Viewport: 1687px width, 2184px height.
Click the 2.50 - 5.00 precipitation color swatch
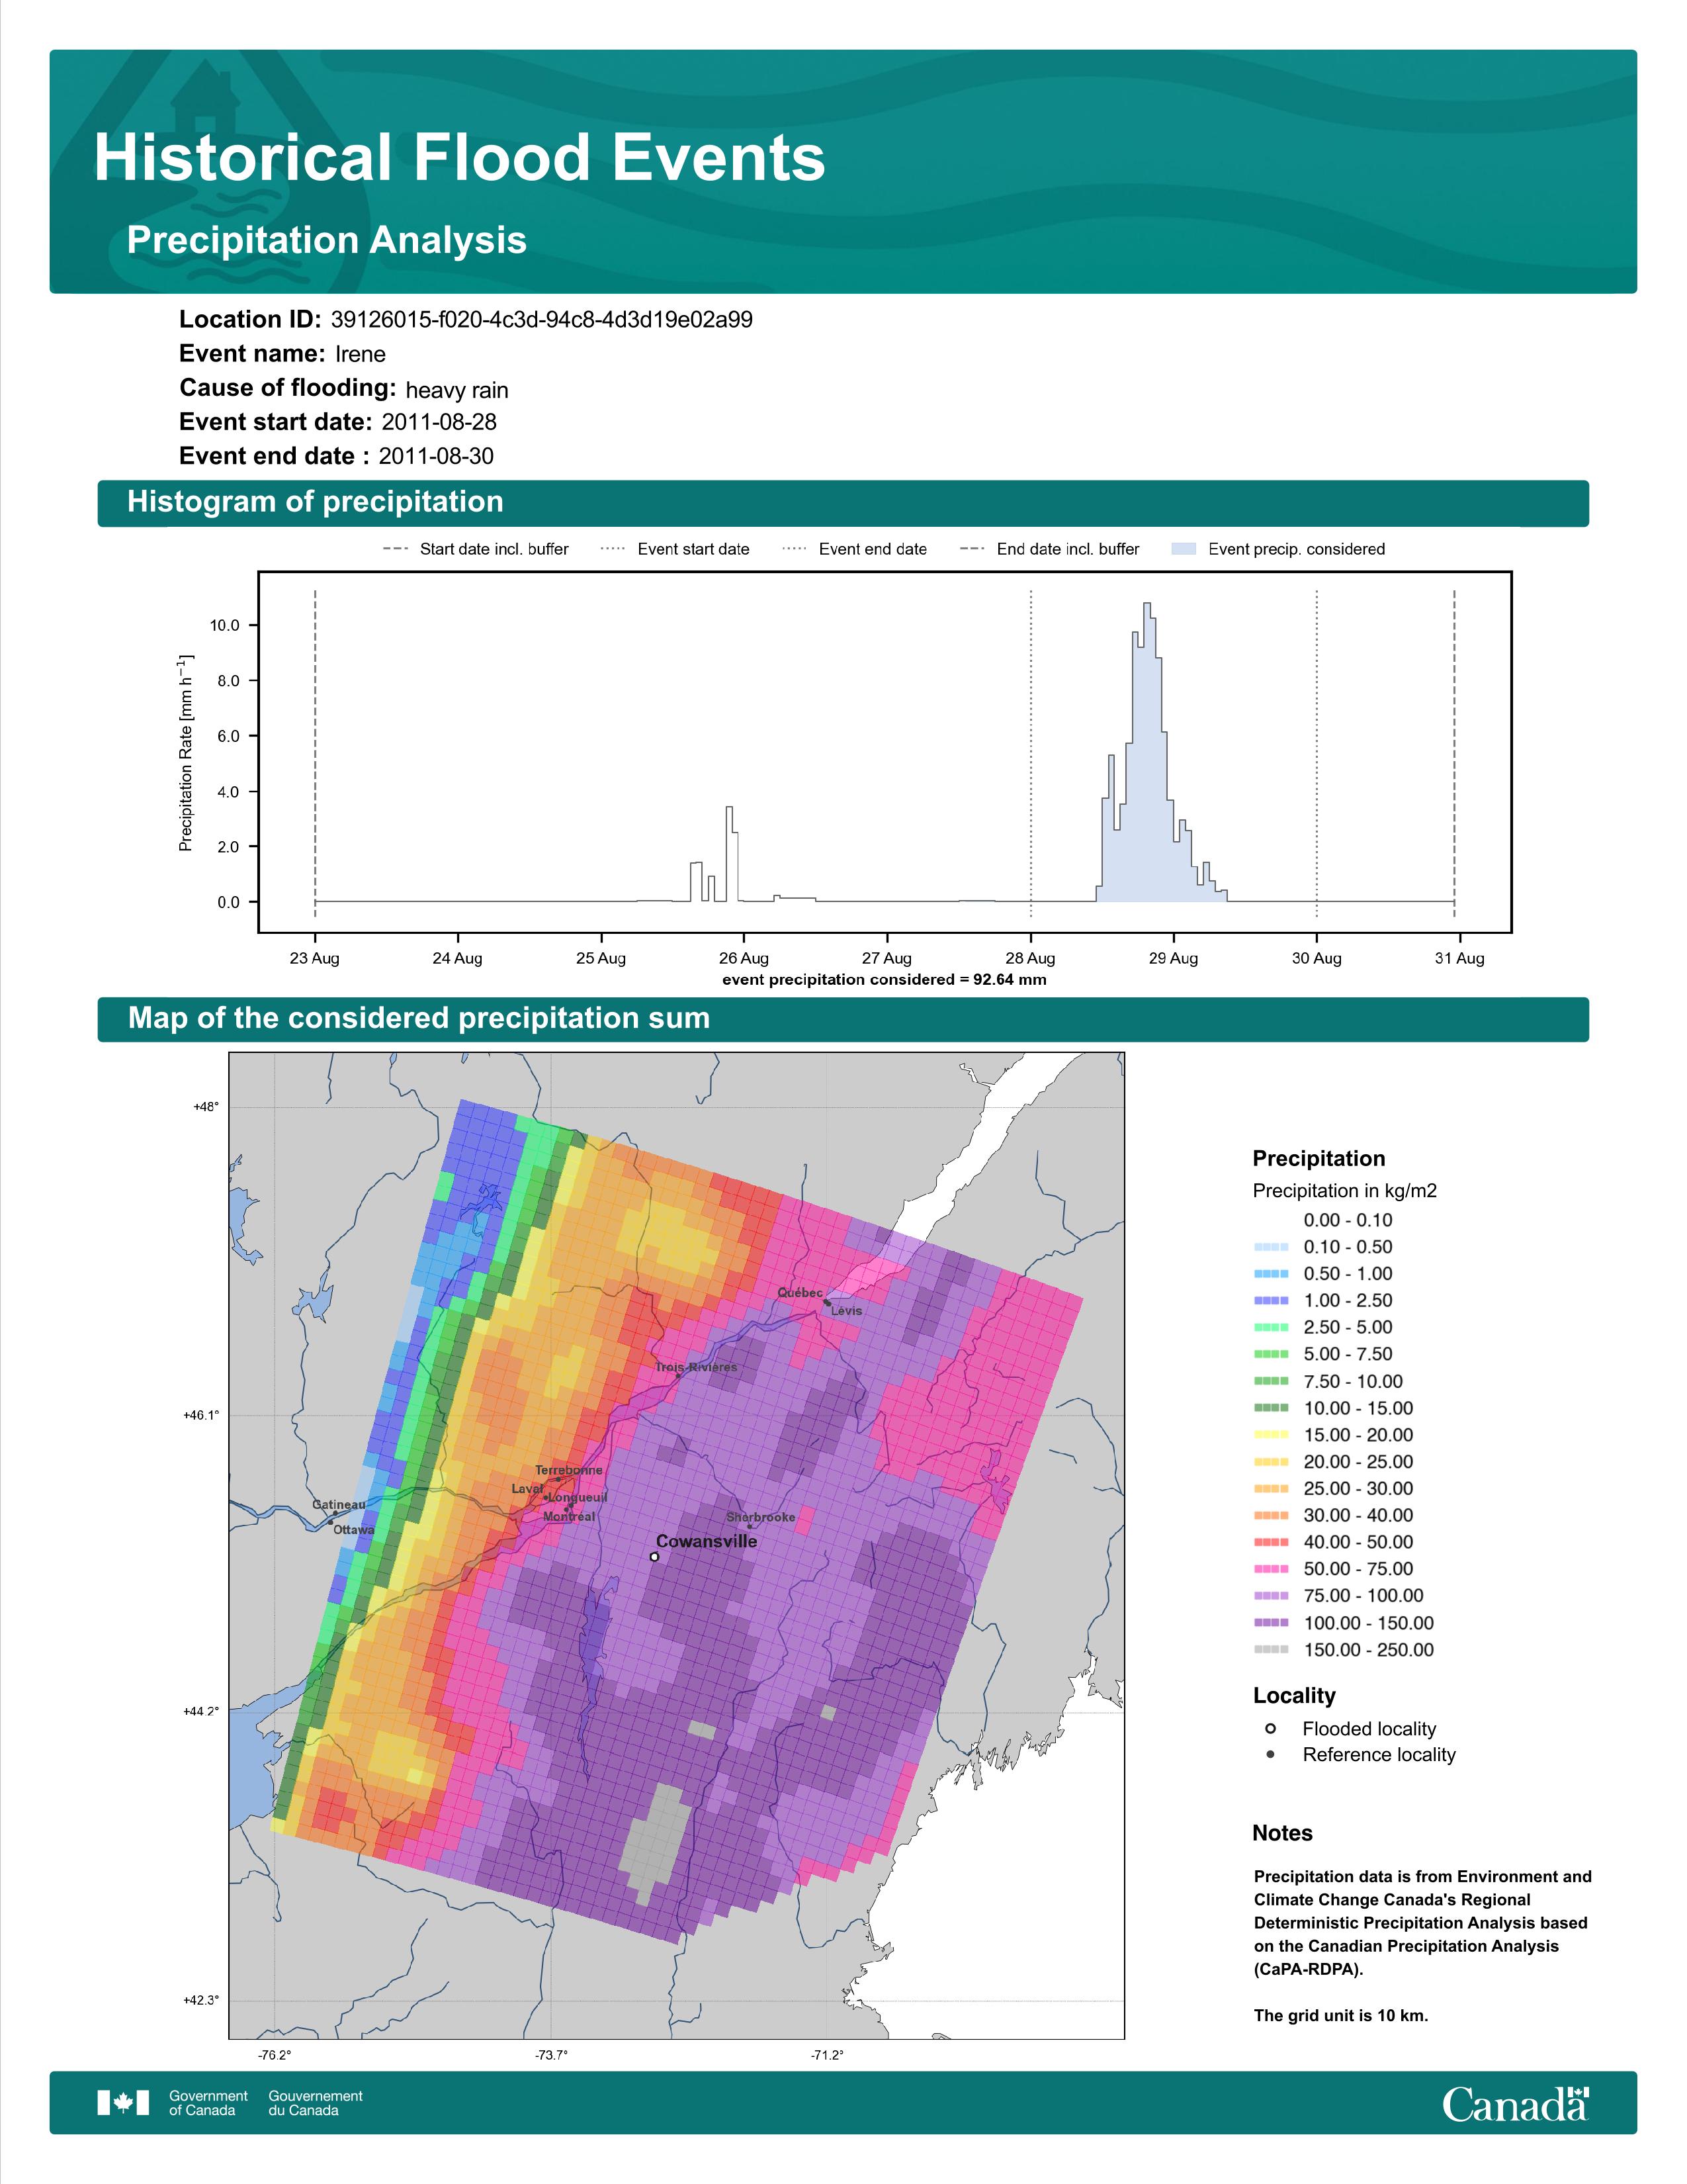click(1272, 1327)
